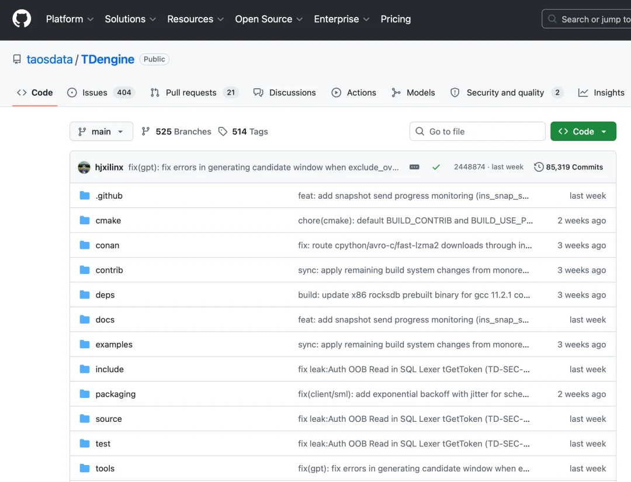631x482 pixels.
Task: Show commit status green checkmark details
Action: pyautogui.click(x=436, y=167)
